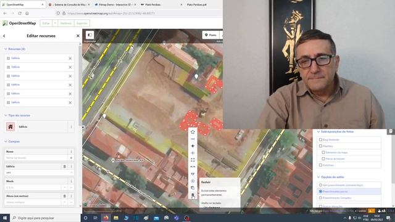
Task: Click the orange warnings icon in status bar
Action: click(372, 211)
